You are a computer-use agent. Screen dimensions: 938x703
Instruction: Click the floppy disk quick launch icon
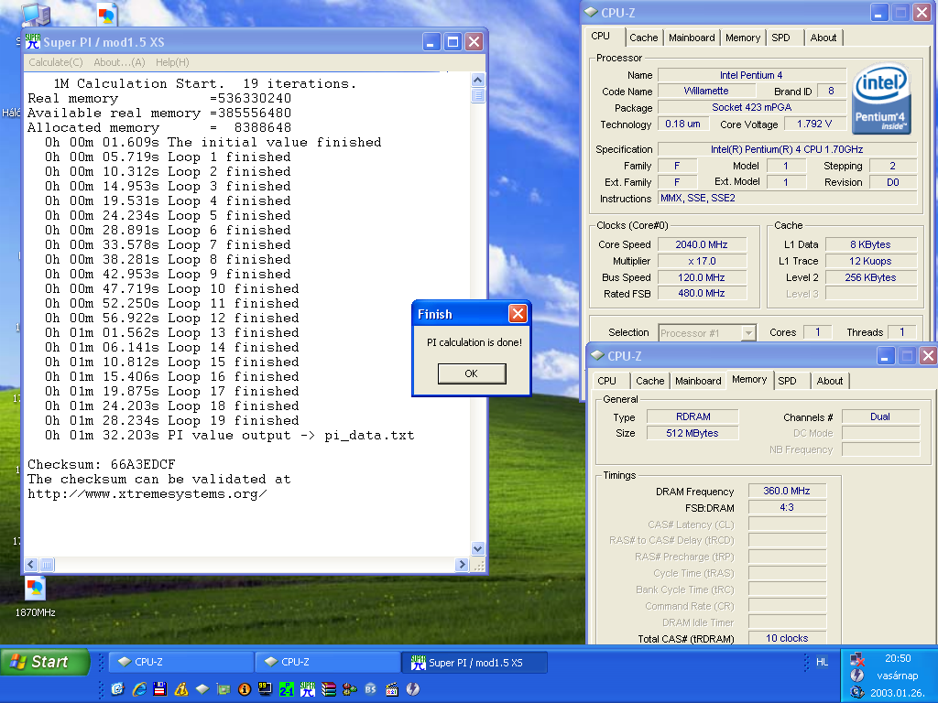pos(159,689)
